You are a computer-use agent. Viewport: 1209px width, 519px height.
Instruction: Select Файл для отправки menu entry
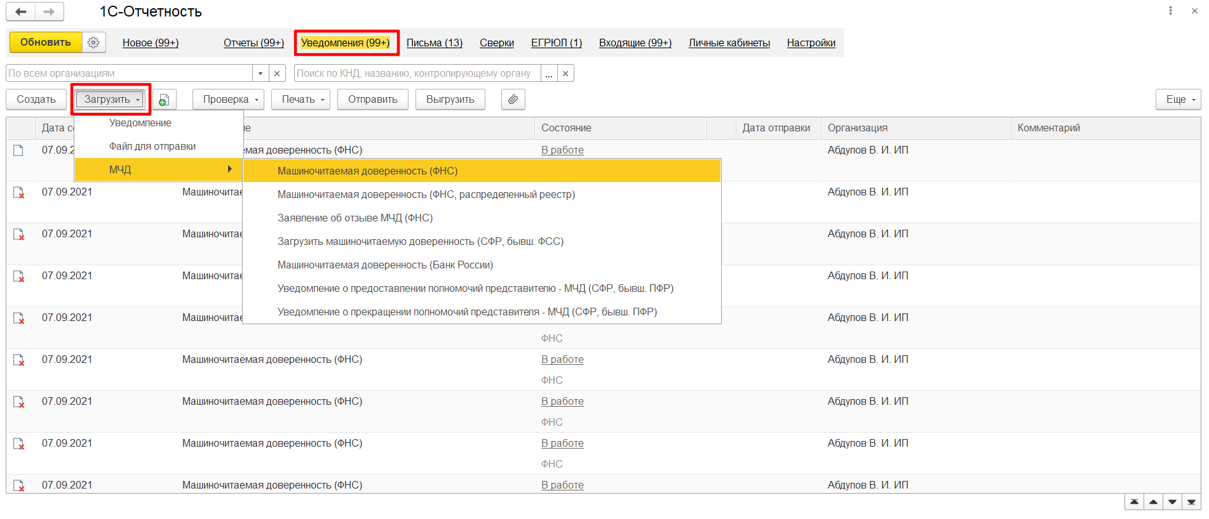(x=152, y=147)
